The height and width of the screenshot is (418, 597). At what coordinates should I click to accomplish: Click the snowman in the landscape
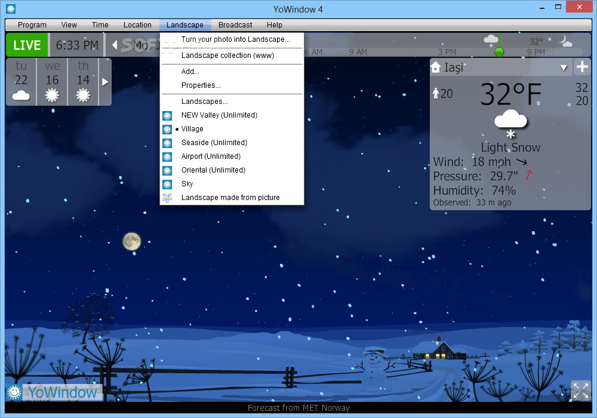pos(374,368)
